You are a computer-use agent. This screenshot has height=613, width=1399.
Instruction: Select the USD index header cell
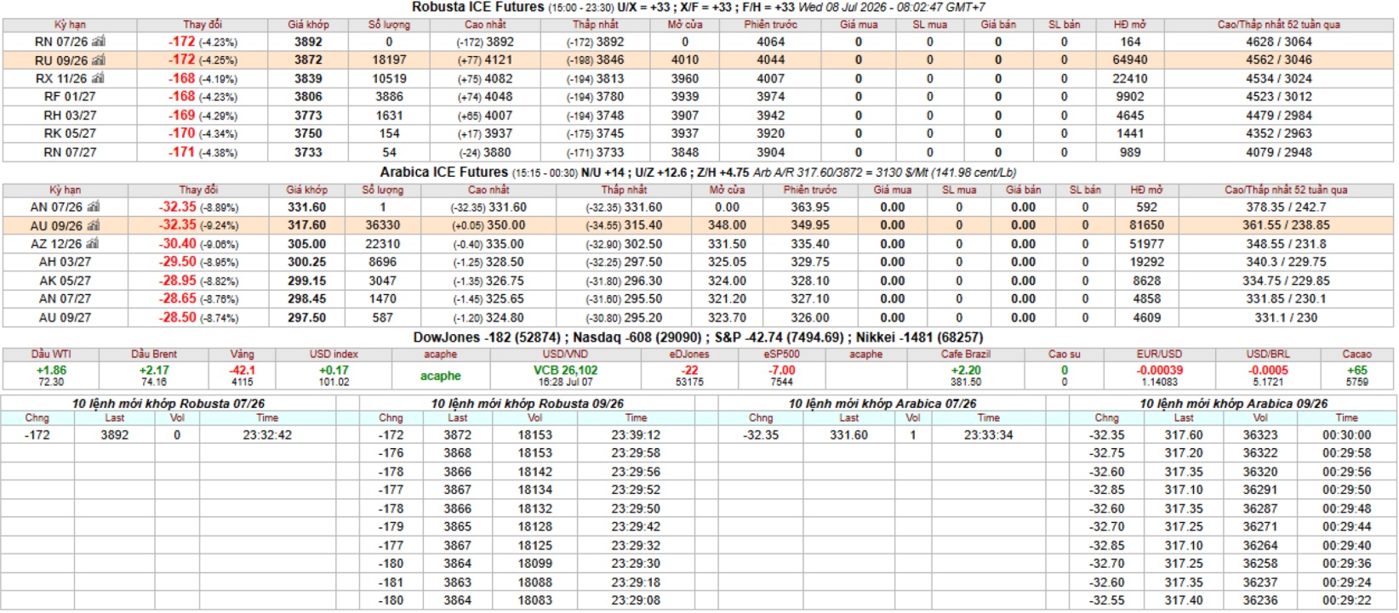(334, 354)
